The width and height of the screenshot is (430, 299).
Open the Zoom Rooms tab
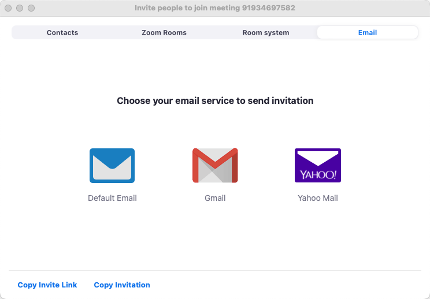coord(164,33)
